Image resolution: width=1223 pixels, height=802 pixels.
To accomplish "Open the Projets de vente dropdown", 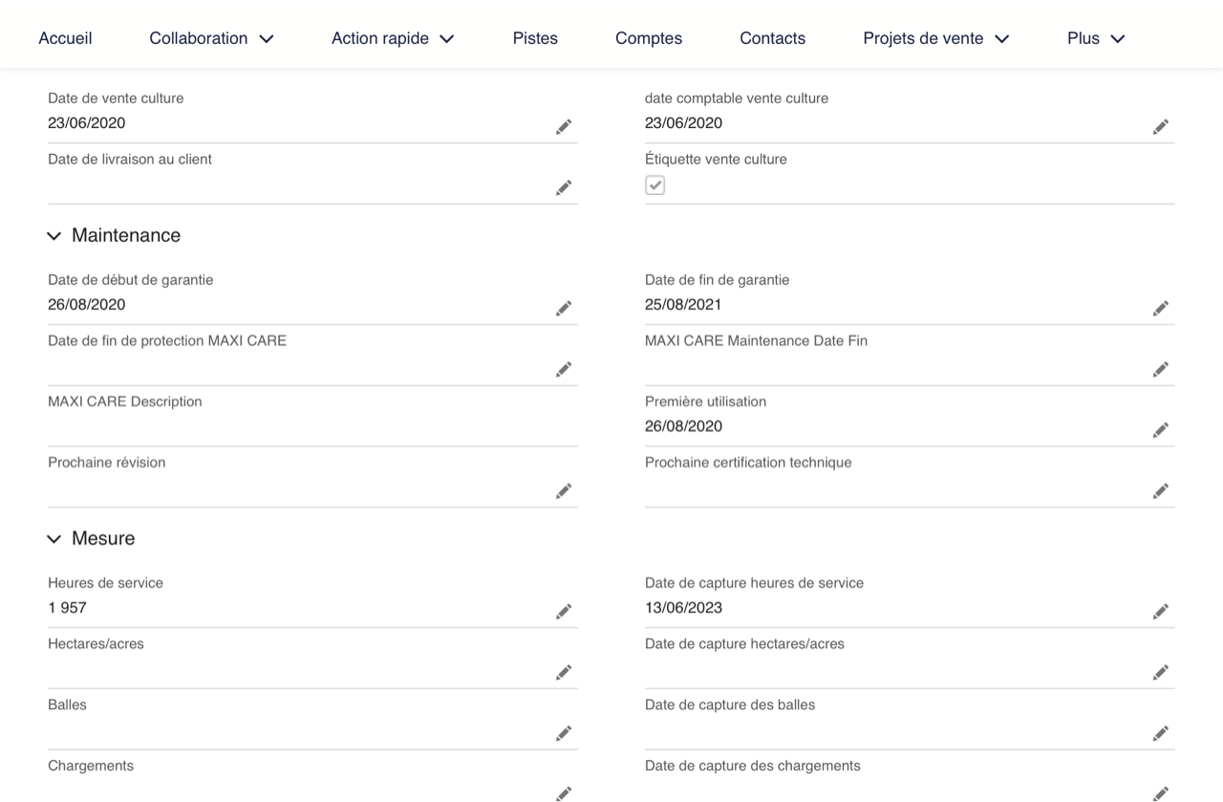I will 935,38.
